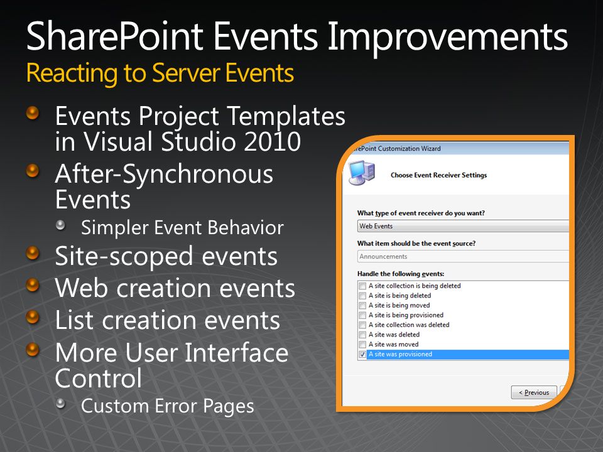This screenshot has height=452, width=603.
Task: Click the computer wizard icon
Action: coord(362,173)
